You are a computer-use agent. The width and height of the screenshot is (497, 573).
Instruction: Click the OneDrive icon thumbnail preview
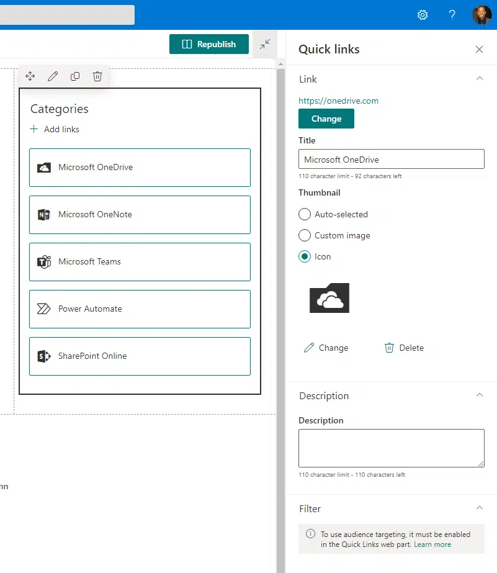tap(329, 298)
